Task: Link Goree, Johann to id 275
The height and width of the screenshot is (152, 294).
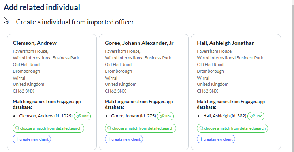Action: click(165, 116)
